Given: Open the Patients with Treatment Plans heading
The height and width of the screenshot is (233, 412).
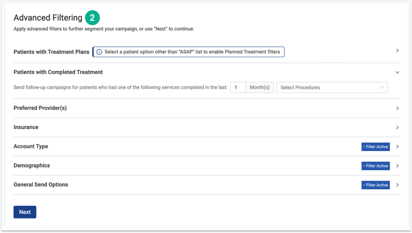Looking at the screenshot, I should 52,52.
